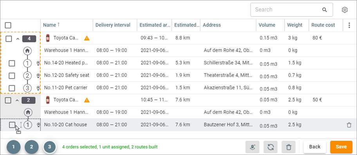Click the bottom toolbar trash icon
This screenshot has height=155, width=357.
tap(288, 146)
